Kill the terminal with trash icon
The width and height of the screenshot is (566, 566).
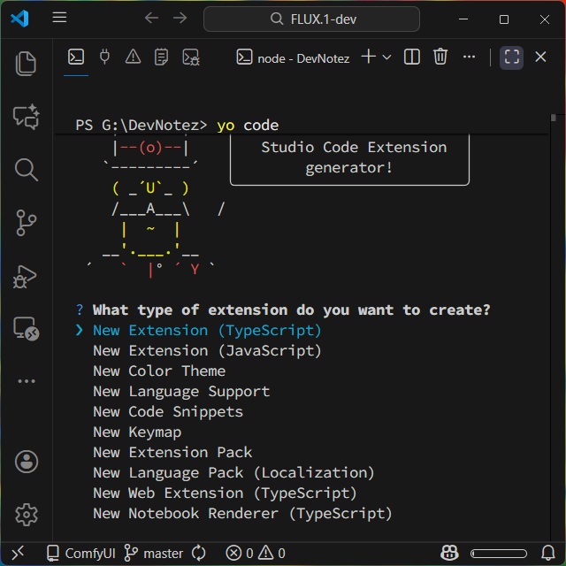(440, 57)
